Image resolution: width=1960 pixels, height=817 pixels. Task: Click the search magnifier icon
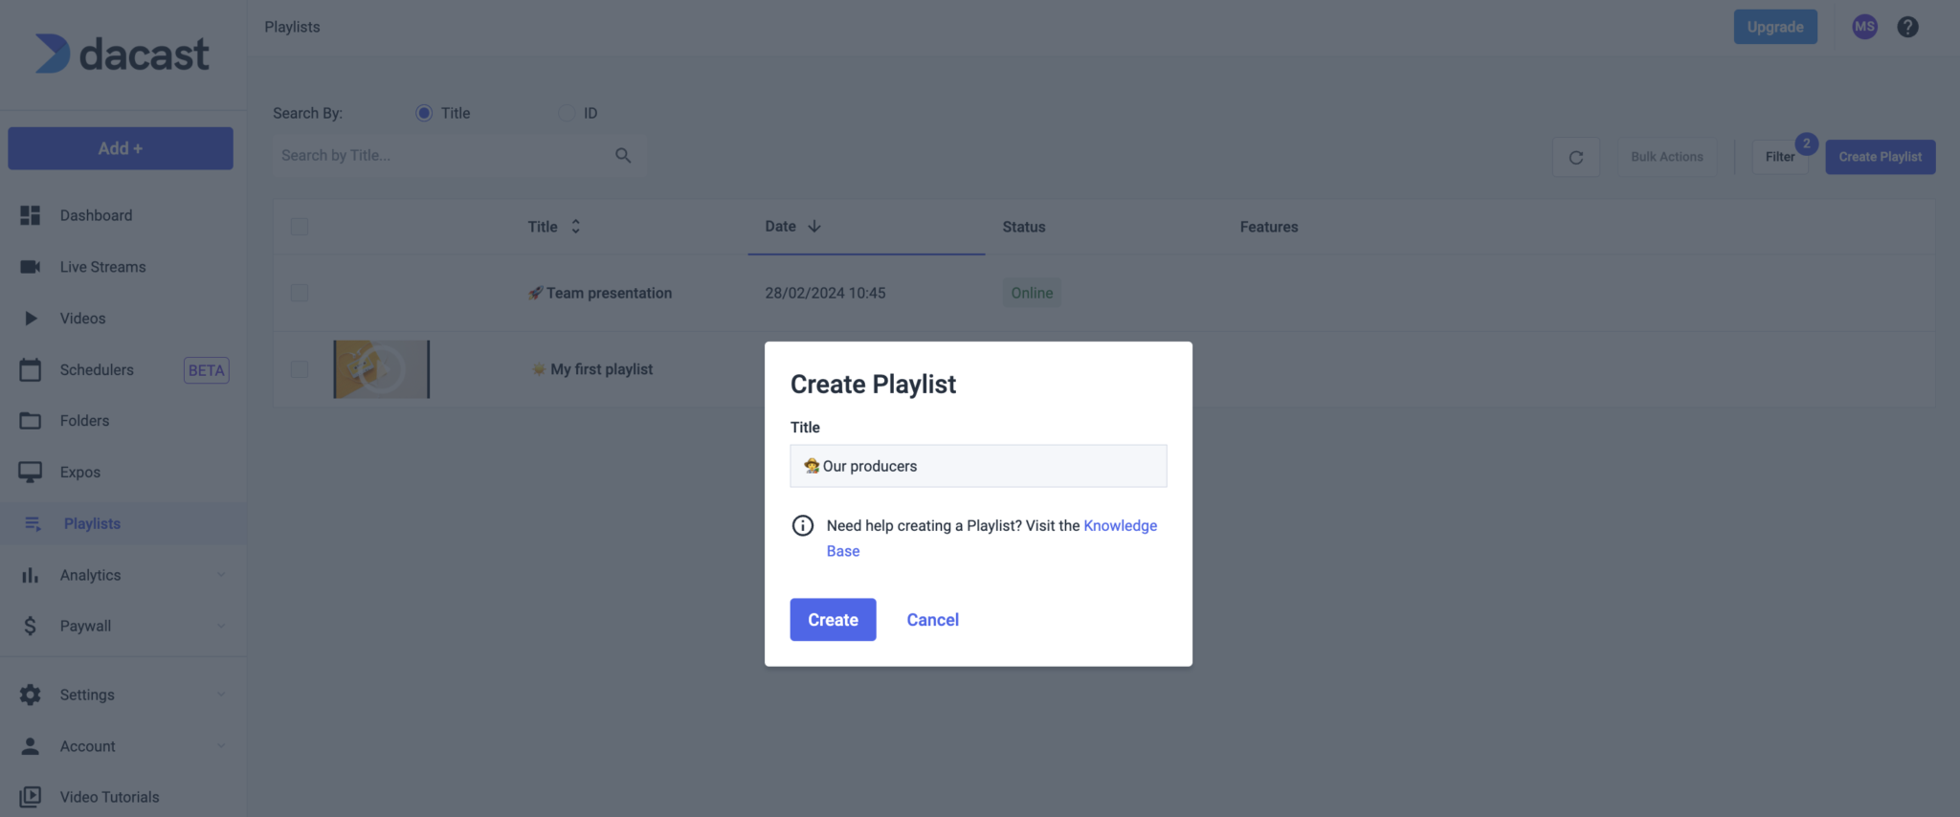click(623, 155)
